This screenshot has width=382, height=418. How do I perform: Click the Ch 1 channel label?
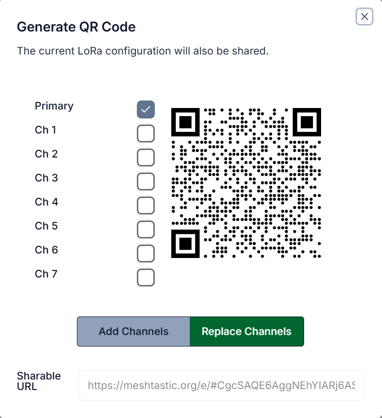(x=46, y=129)
